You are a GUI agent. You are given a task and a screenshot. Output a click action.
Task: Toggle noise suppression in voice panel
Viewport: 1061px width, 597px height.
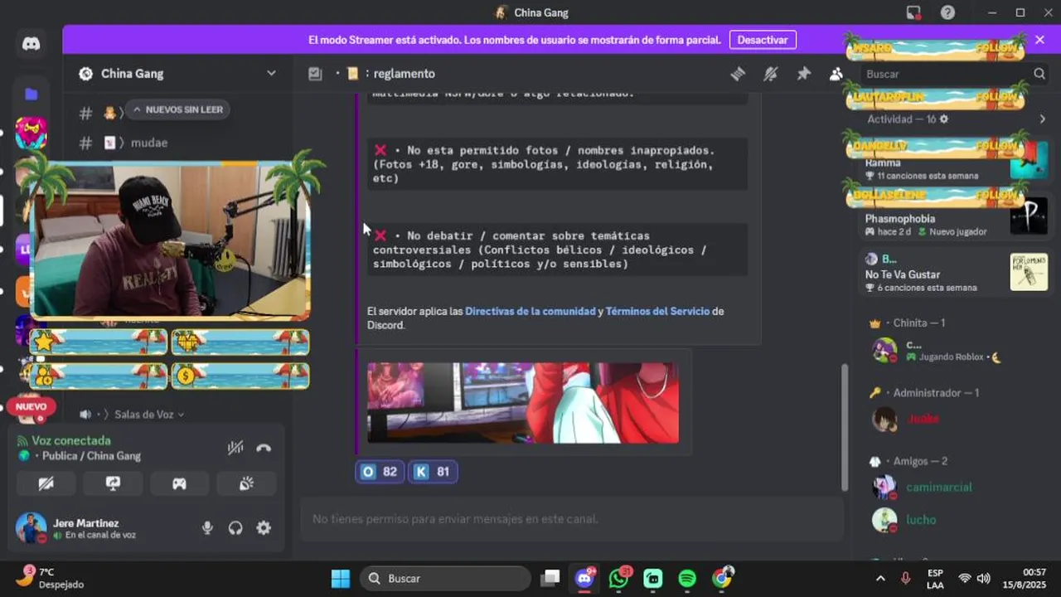click(x=235, y=448)
